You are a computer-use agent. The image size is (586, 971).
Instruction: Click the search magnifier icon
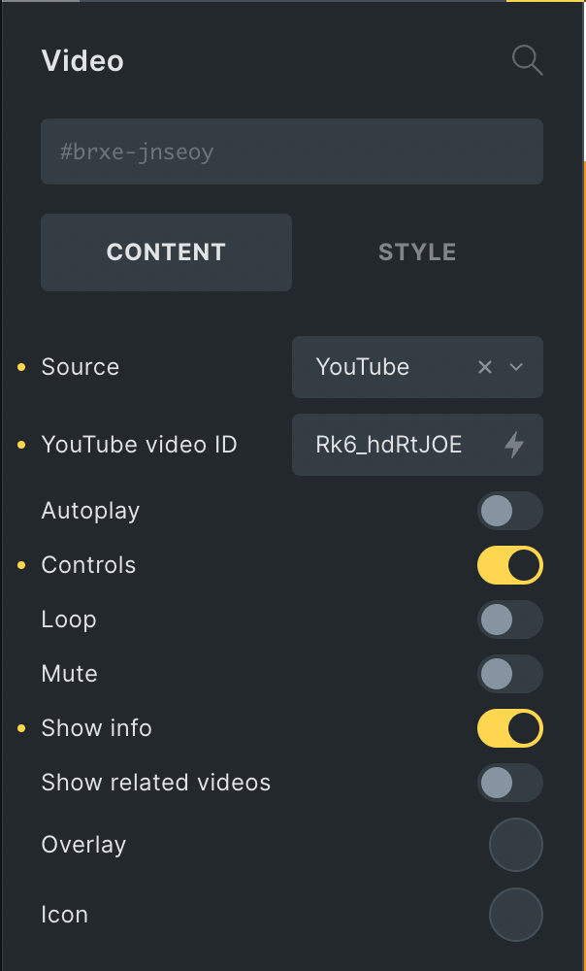point(527,61)
